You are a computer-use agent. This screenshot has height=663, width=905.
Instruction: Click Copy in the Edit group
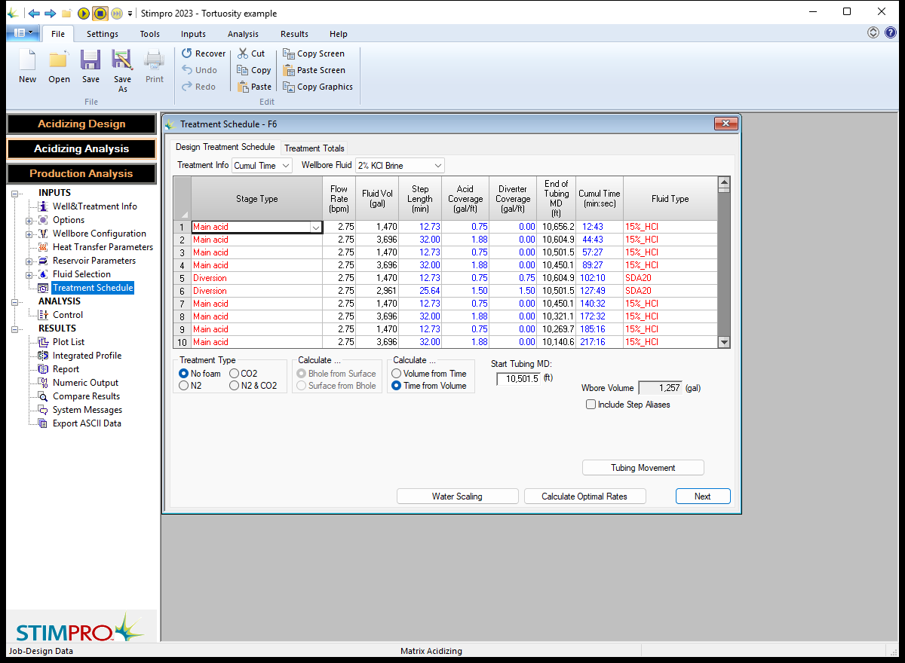254,70
